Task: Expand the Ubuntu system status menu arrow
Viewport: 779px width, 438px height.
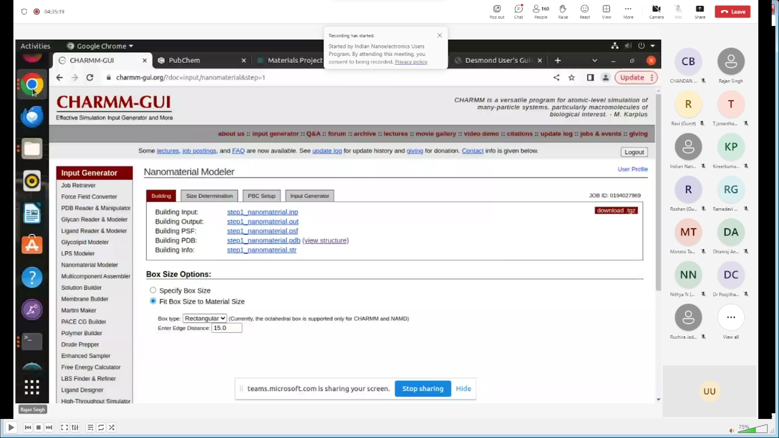Action: click(652, 46)
